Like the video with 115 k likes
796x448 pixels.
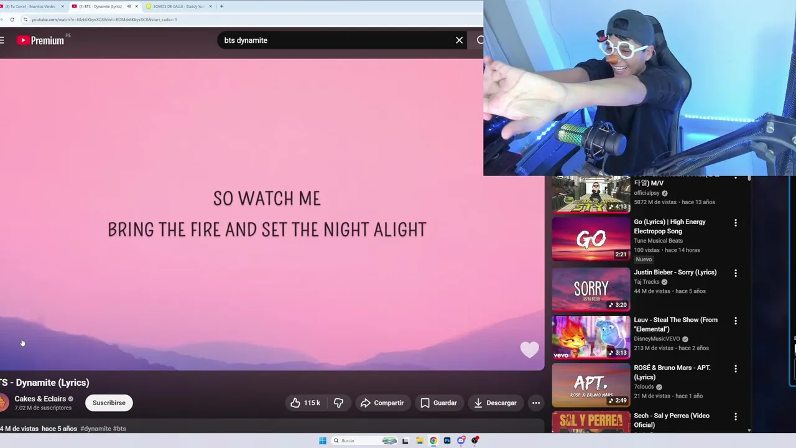pos(305,403)
